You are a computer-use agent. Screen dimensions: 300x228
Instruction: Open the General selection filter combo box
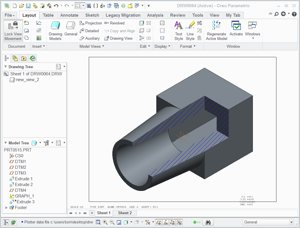click(268, 222)
